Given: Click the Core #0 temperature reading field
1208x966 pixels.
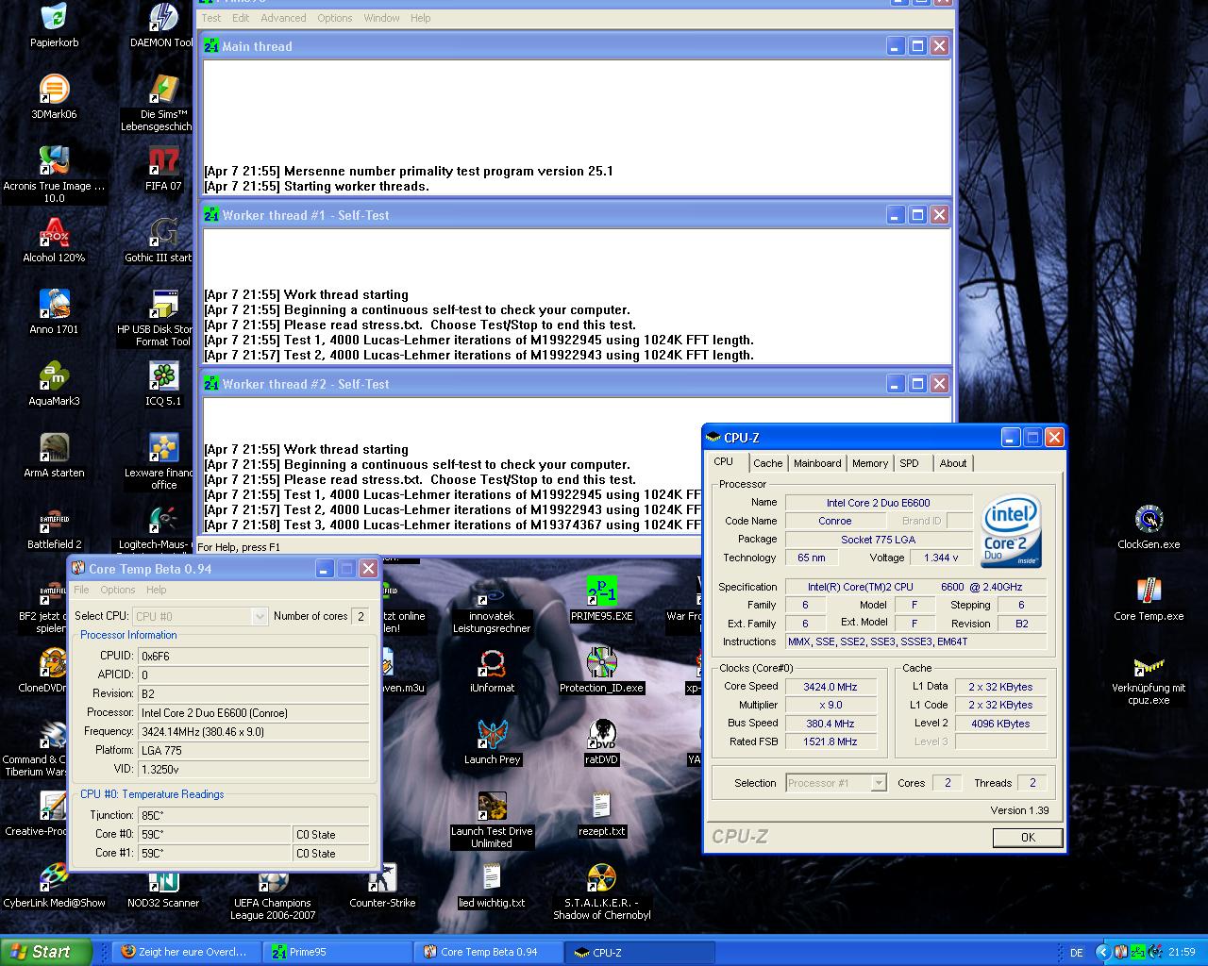Looking at the screenshot, I should coord(215,834).
